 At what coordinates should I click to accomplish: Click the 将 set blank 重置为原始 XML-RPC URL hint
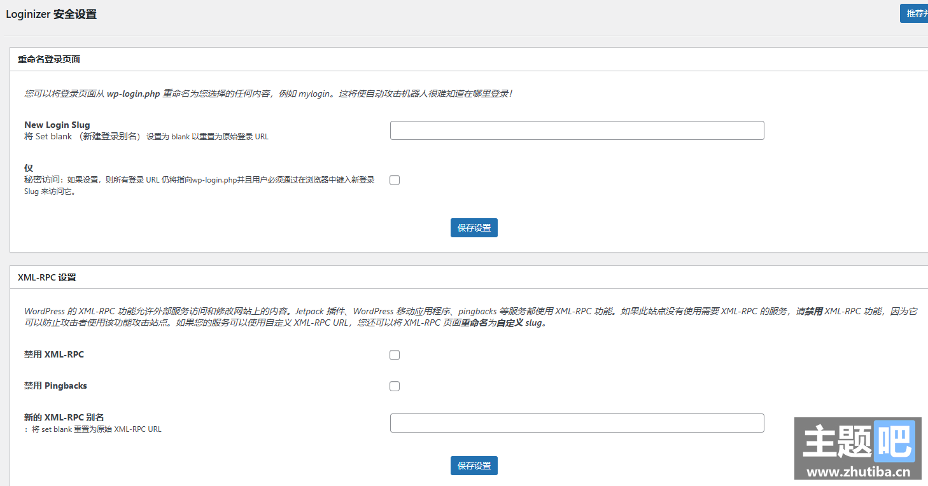coord(93,429)
